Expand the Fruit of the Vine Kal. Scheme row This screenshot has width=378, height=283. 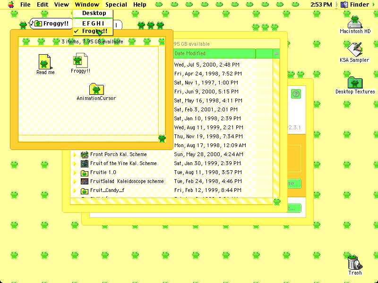(x=75, y=163)
